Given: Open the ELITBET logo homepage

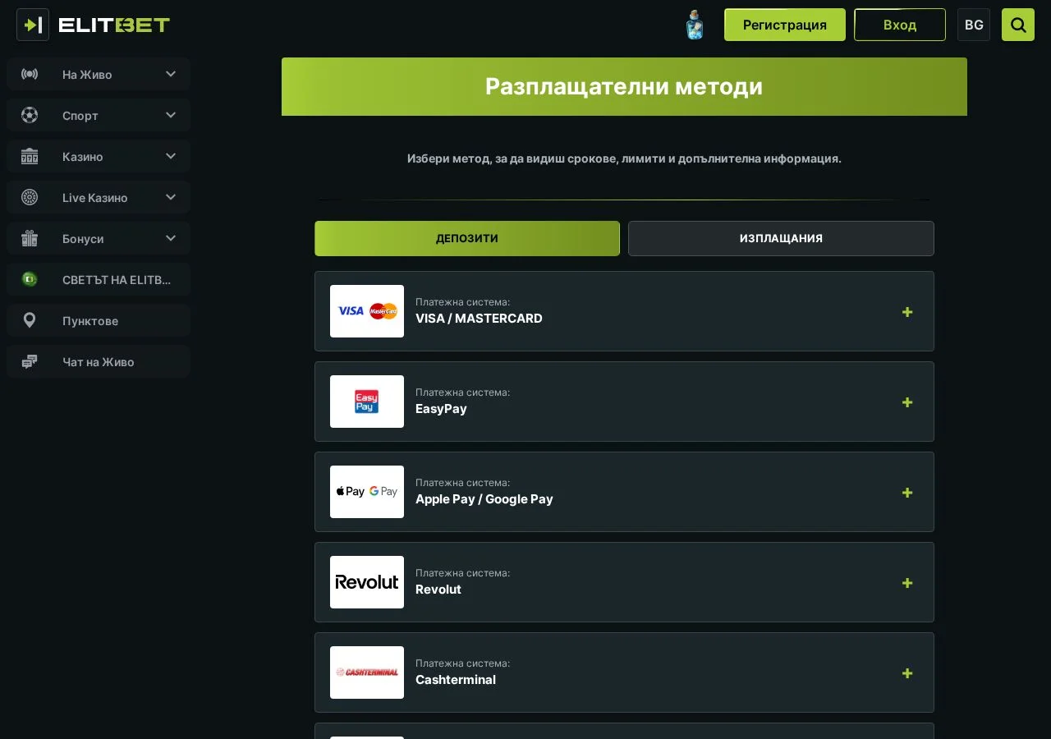Looking at the screenshot, I should [114, 25].
